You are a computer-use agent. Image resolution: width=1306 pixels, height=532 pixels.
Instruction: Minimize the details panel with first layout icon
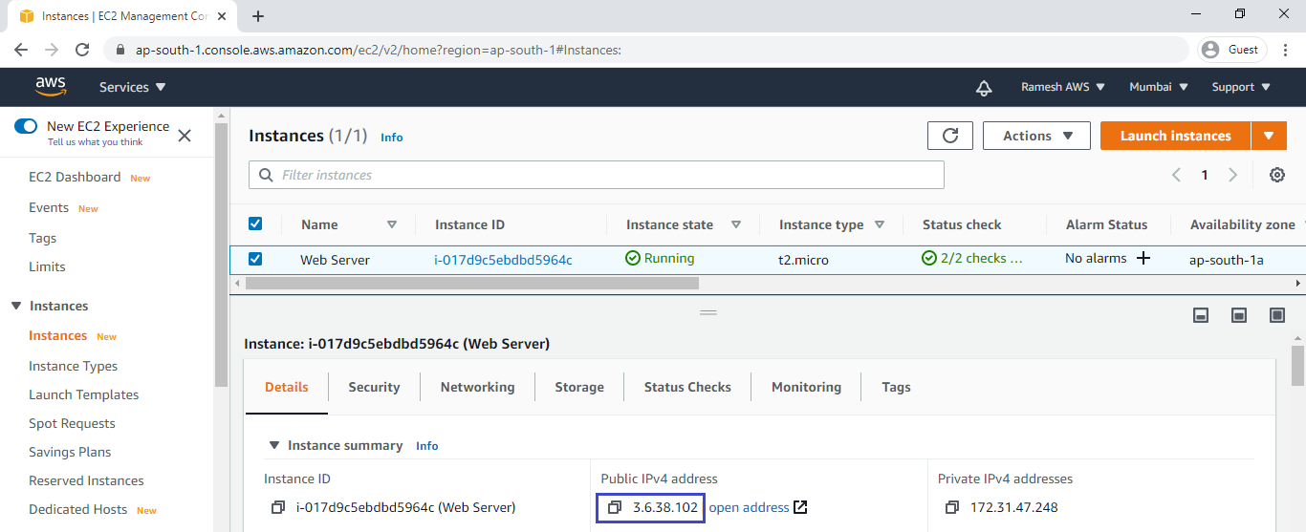click(1202, 315)
